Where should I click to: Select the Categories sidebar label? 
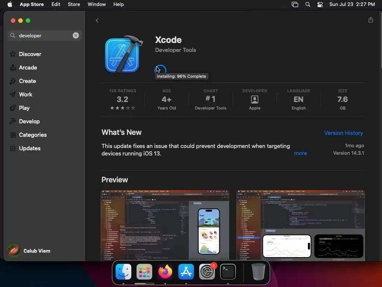click(33, 135)
